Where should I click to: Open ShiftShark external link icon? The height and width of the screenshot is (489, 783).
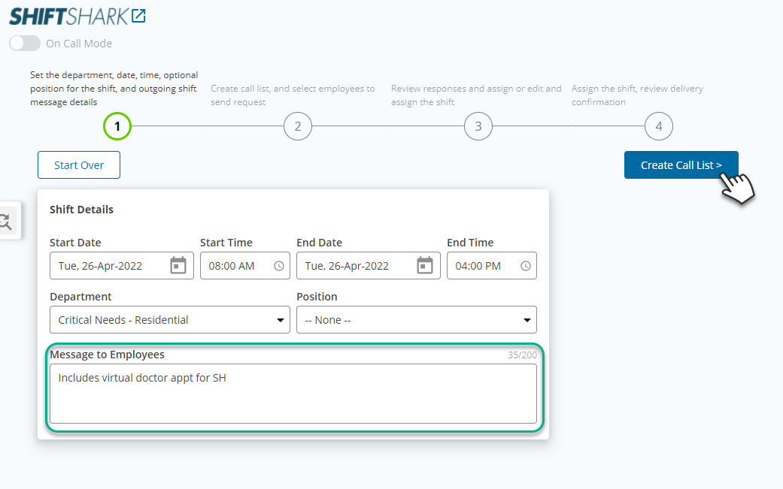click(x=138, y=16)
